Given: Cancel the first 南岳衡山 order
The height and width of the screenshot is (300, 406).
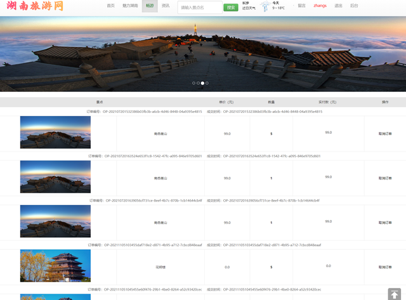Looking at the screenshot, I should coord(385,134).
